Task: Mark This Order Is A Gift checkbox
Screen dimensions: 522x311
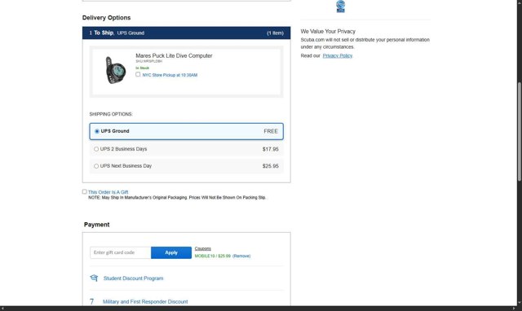Action: (85, 191)
